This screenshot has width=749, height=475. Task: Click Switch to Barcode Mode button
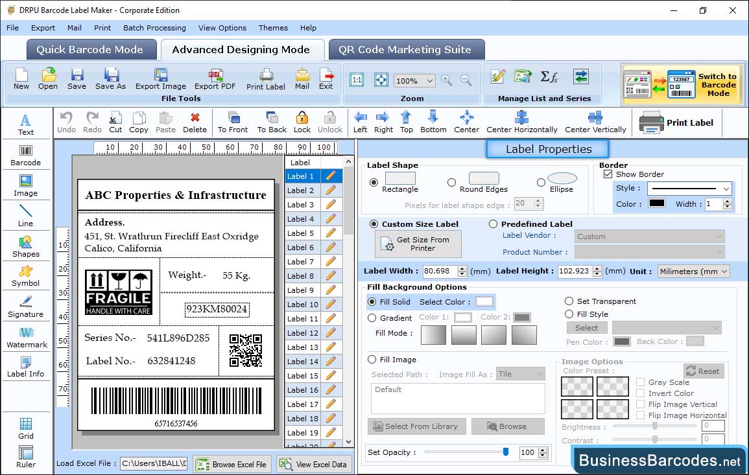682,85
